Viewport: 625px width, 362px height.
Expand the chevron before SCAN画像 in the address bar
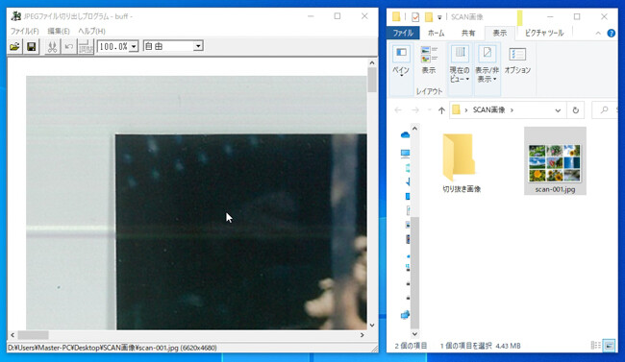click(466, 110)
